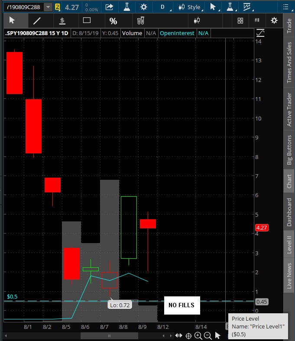Click the zoom out magnifier icon
This screenshot has width=295, height=341.
tap(207, 335)
